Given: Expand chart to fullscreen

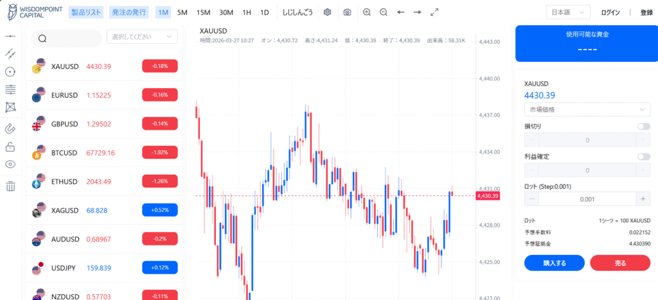Looking at the screenshot, I should coord(434,12).
